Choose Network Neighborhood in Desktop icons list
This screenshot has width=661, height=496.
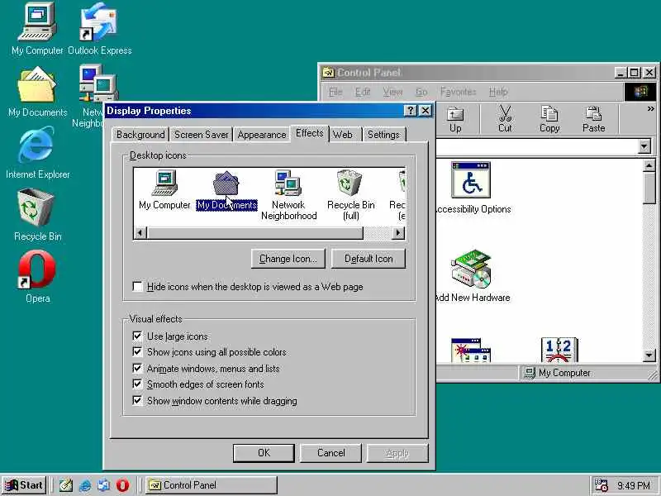tap(288, 195)
